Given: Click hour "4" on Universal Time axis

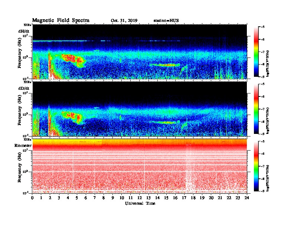Looking at the screenshot, I should 68,198.
